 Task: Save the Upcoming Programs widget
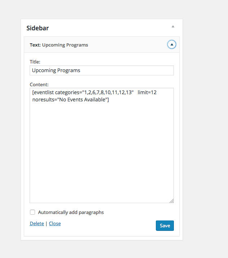point(165,226)
